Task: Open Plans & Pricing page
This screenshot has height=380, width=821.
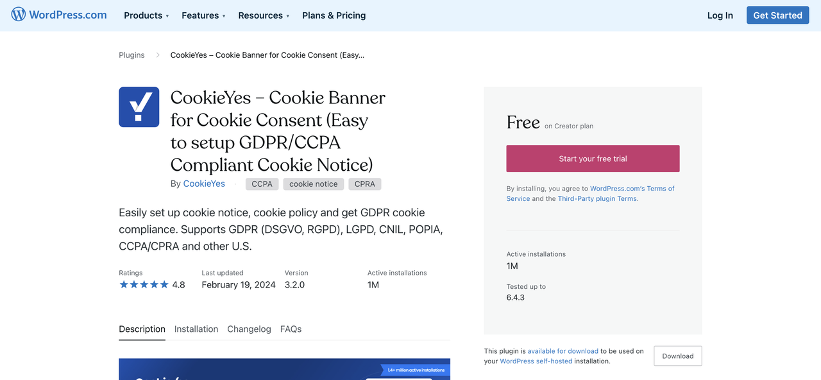Action: click(x=334, y=15)
